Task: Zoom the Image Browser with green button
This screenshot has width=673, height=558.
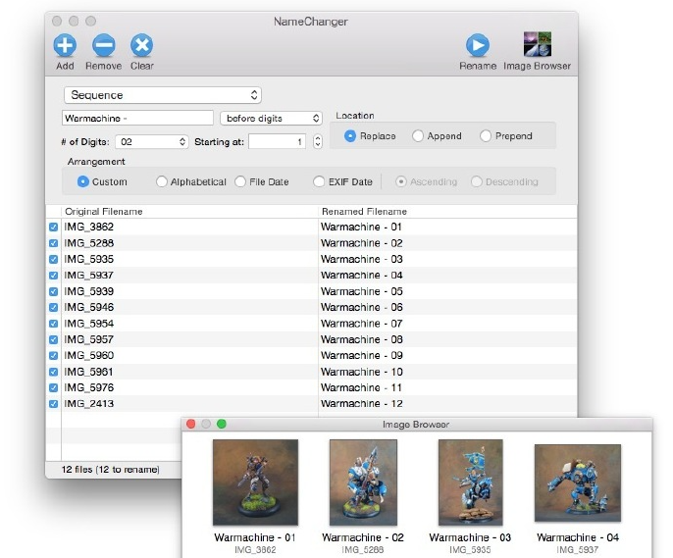Action: click(x=222, y=424)
